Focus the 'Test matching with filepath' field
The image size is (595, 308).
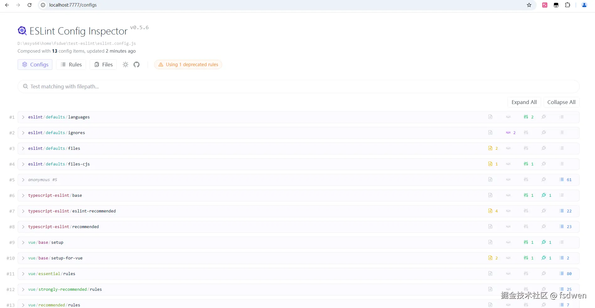pyautogui.click(x=298, y=86)
